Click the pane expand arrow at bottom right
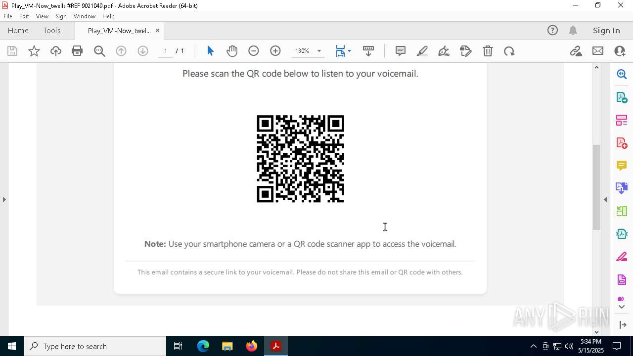Screen dimensions: 633x356 point(623,325)
